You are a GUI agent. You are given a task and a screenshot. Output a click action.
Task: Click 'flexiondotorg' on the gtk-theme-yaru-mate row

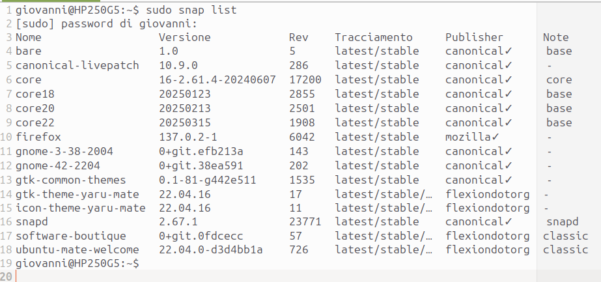pos(487,194)
